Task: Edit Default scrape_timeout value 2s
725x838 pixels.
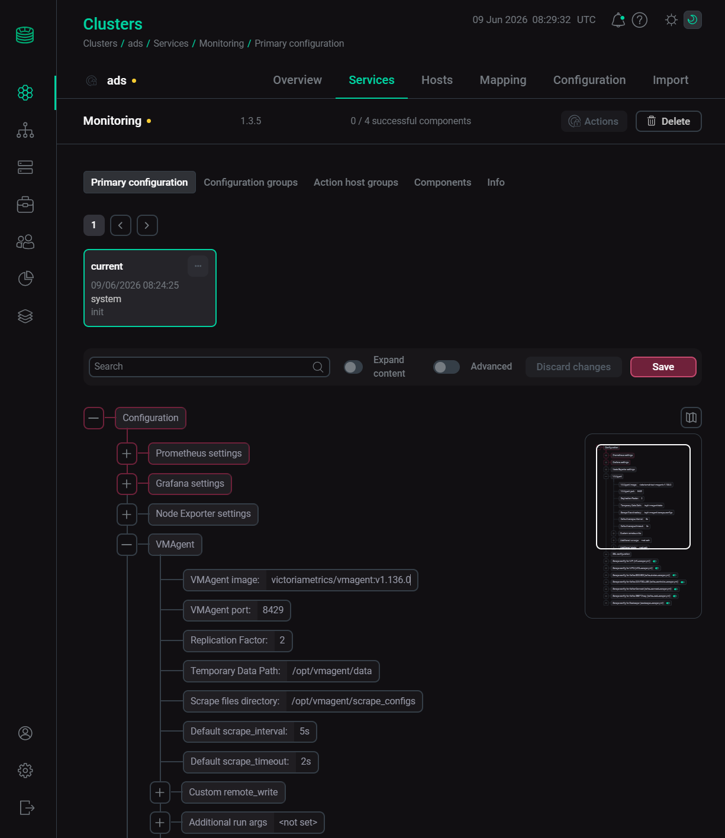Action: (306, 762)
